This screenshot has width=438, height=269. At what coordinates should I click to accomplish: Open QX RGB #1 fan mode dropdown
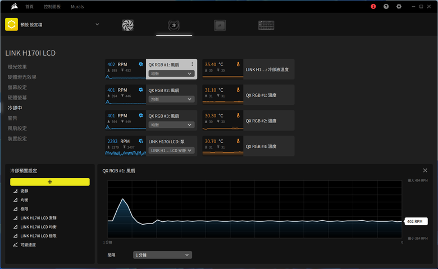point(171,74)
